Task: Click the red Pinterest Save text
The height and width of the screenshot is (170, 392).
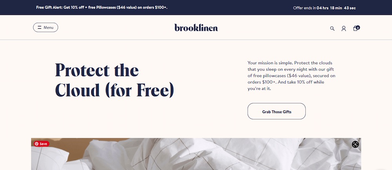Action: [43, 144]
